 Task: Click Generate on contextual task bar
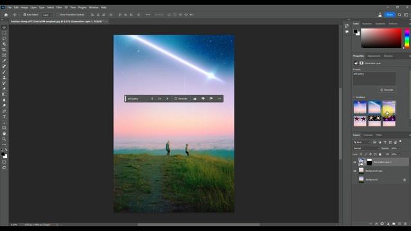tap(181, 99)
